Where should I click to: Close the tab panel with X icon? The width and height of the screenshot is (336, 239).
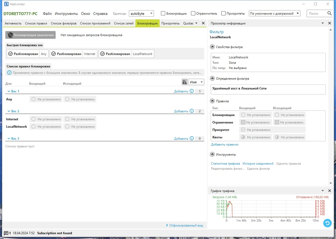203,23
